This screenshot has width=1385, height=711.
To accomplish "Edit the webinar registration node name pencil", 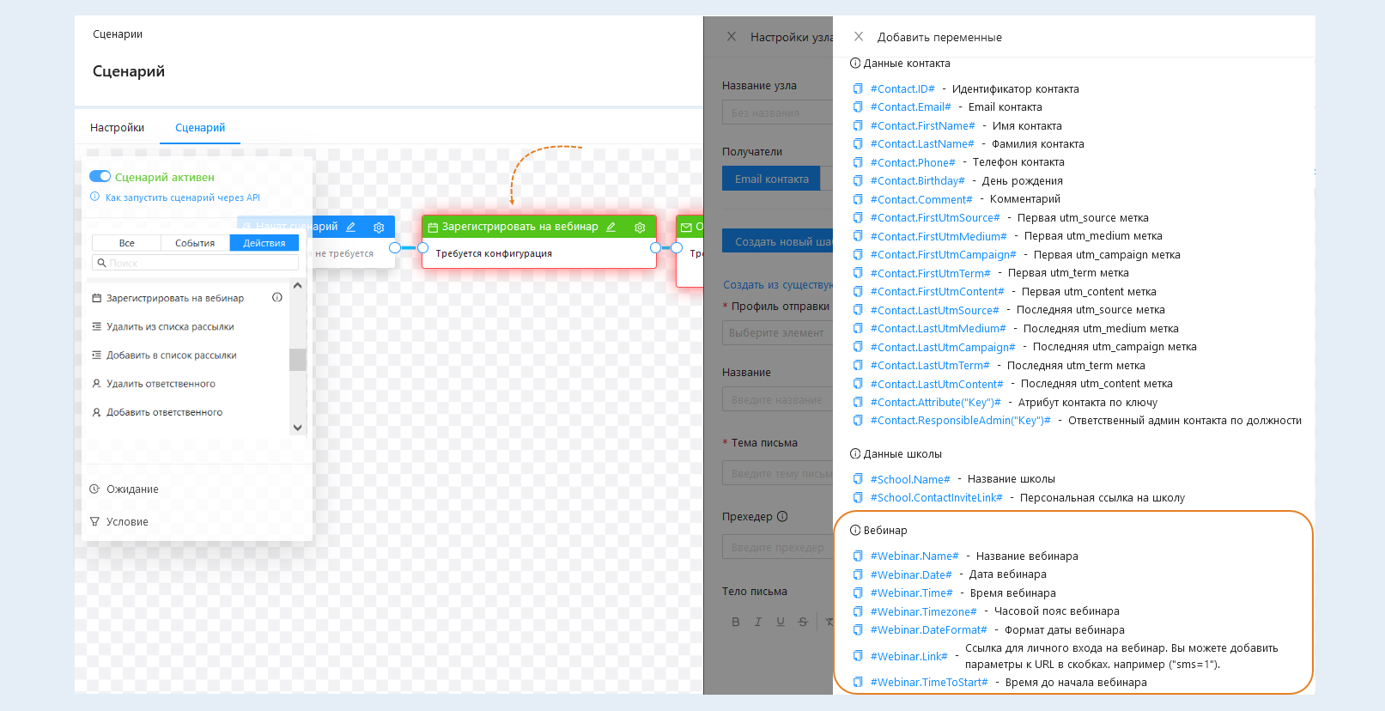I will [x=611, y=228].
